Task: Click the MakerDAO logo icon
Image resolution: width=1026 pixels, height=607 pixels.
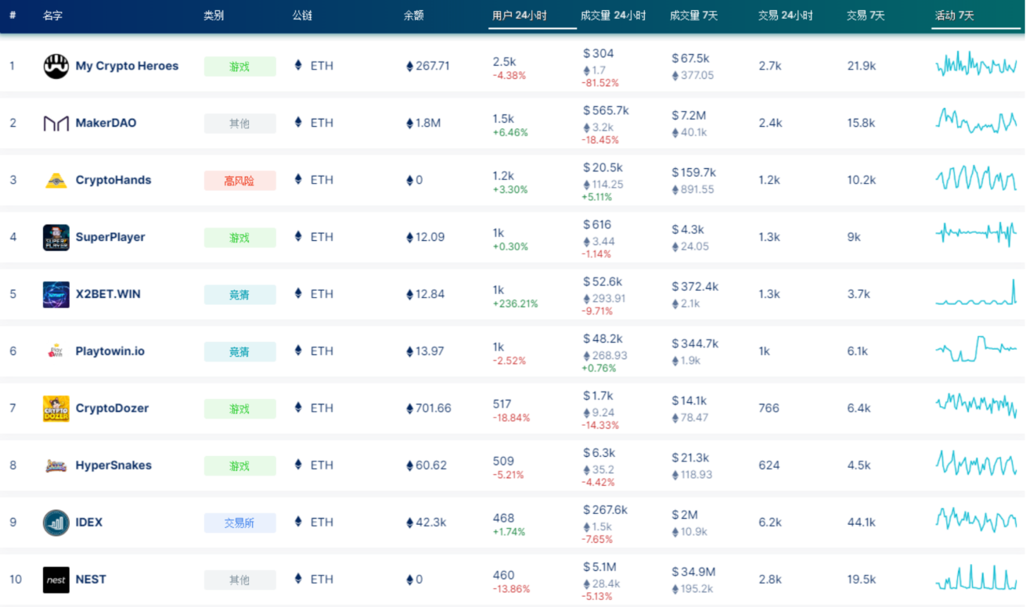Action: [56, 123]
